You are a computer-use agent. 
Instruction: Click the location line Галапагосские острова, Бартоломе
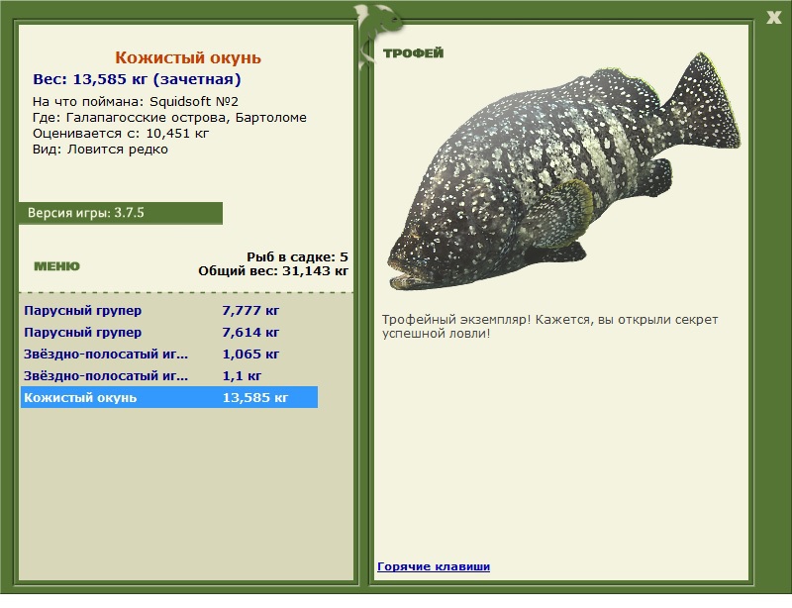click(169, 117)
